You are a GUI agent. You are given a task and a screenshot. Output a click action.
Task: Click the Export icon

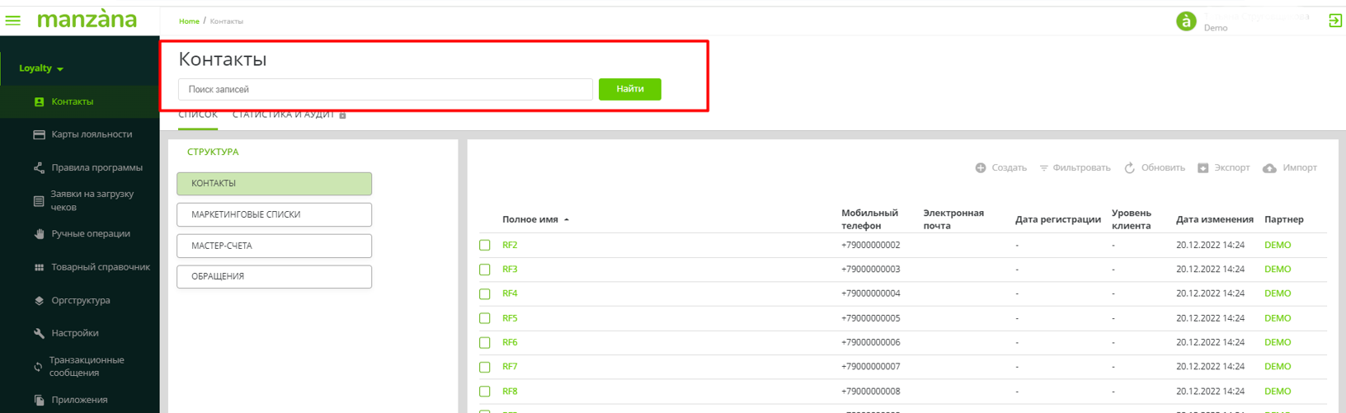[1202, 168]
